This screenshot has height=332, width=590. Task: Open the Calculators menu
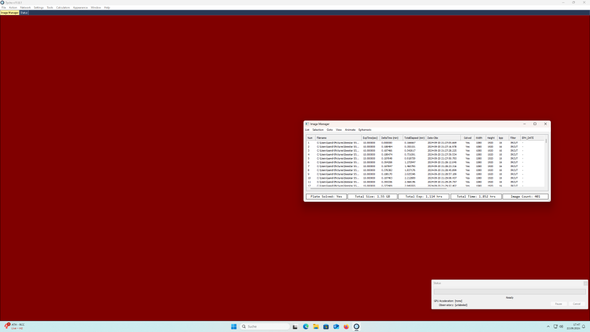(x=63, y=7)
